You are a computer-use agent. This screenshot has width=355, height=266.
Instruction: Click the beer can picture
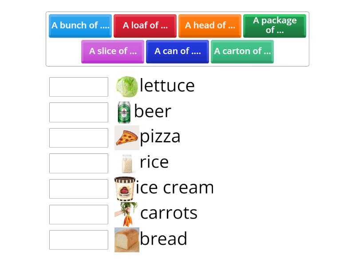(124, 112)
